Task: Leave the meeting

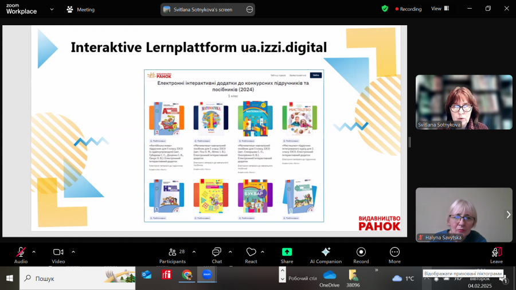Action: (497, 256)
